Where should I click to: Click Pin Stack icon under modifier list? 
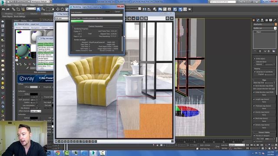[x=255, y=51]
